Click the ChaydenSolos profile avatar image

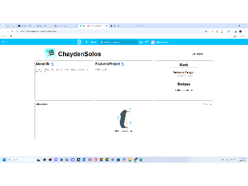[50, 54]
